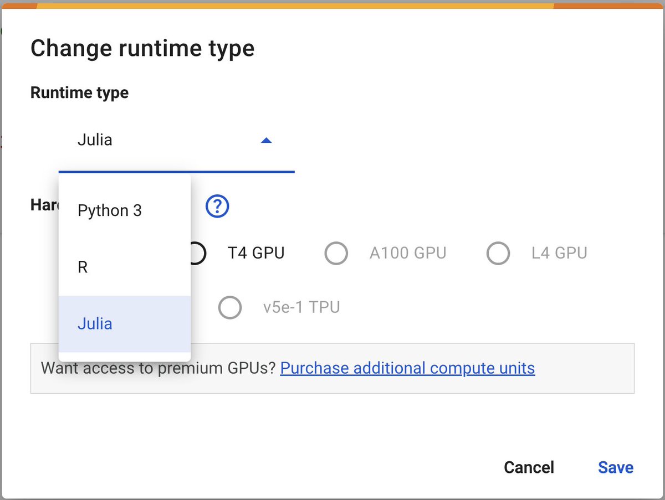Screen dimensions: 665x500
Task: Choose Python 3 from runtime list
Action: point(125,210)
